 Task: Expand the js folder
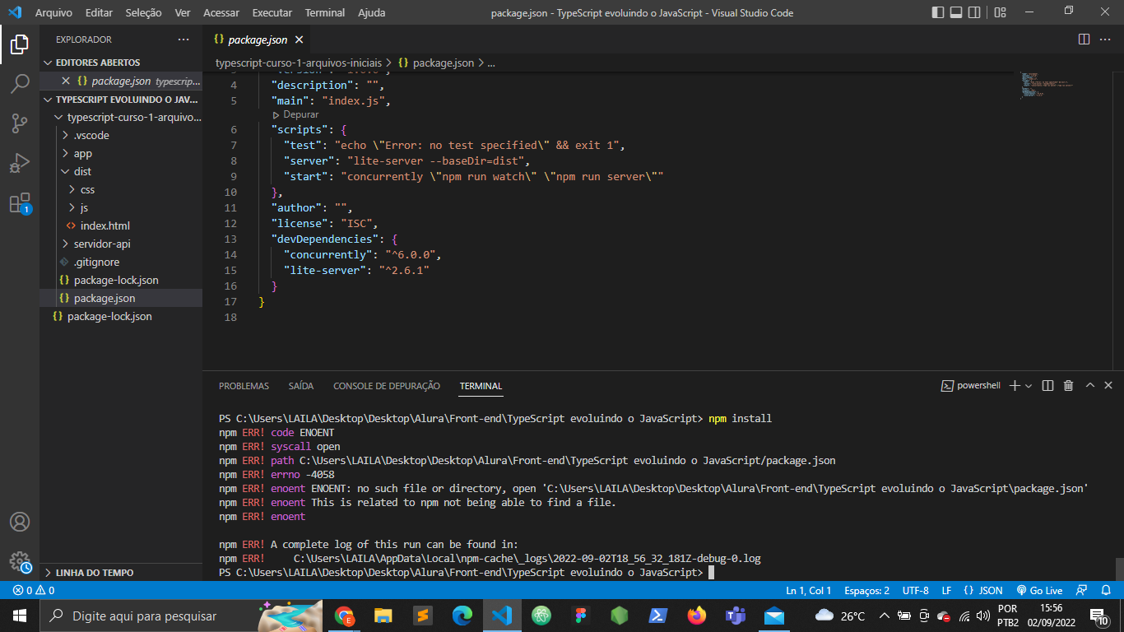pos(122,207)
